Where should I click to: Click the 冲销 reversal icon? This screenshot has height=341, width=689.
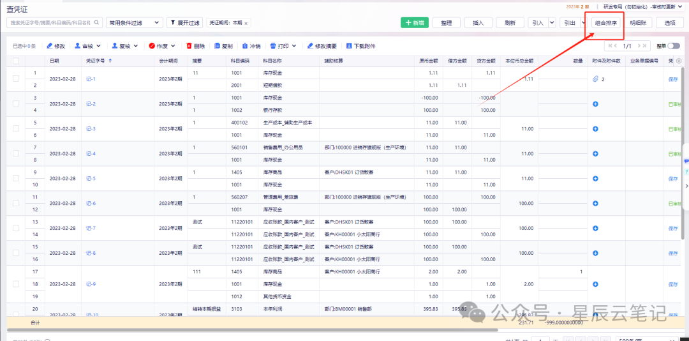pos(245,46)
